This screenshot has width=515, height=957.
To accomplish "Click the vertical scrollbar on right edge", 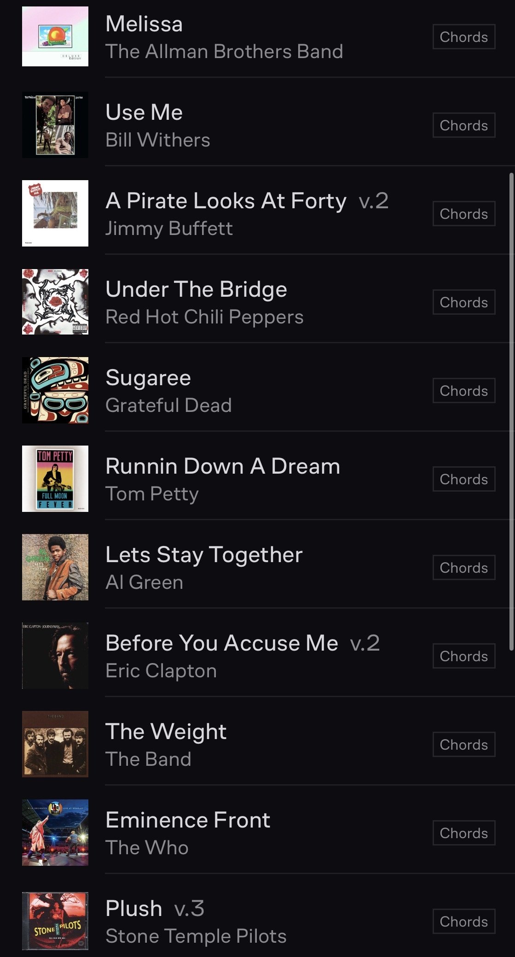I will point(511,411).
